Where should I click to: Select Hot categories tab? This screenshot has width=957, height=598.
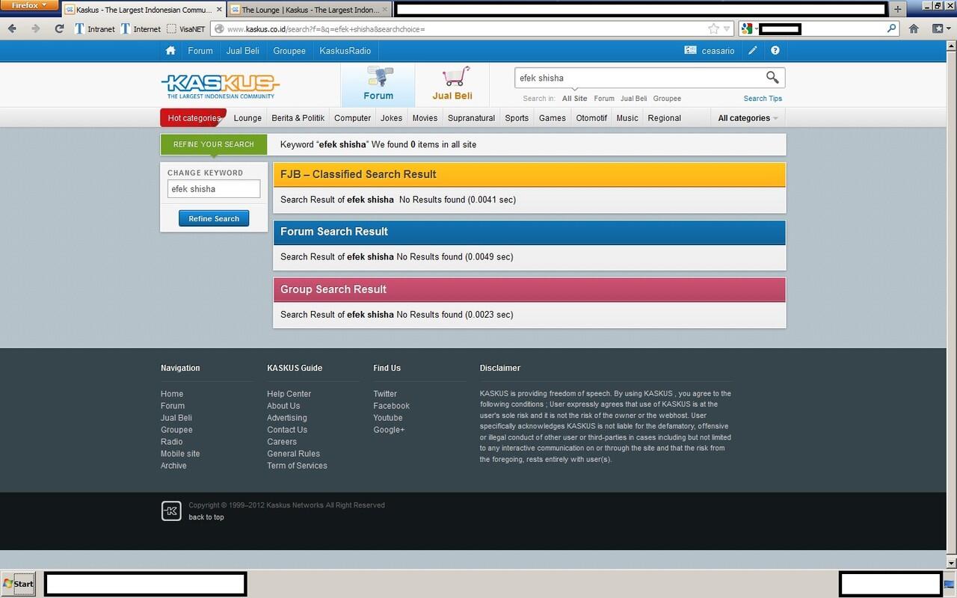194,118
